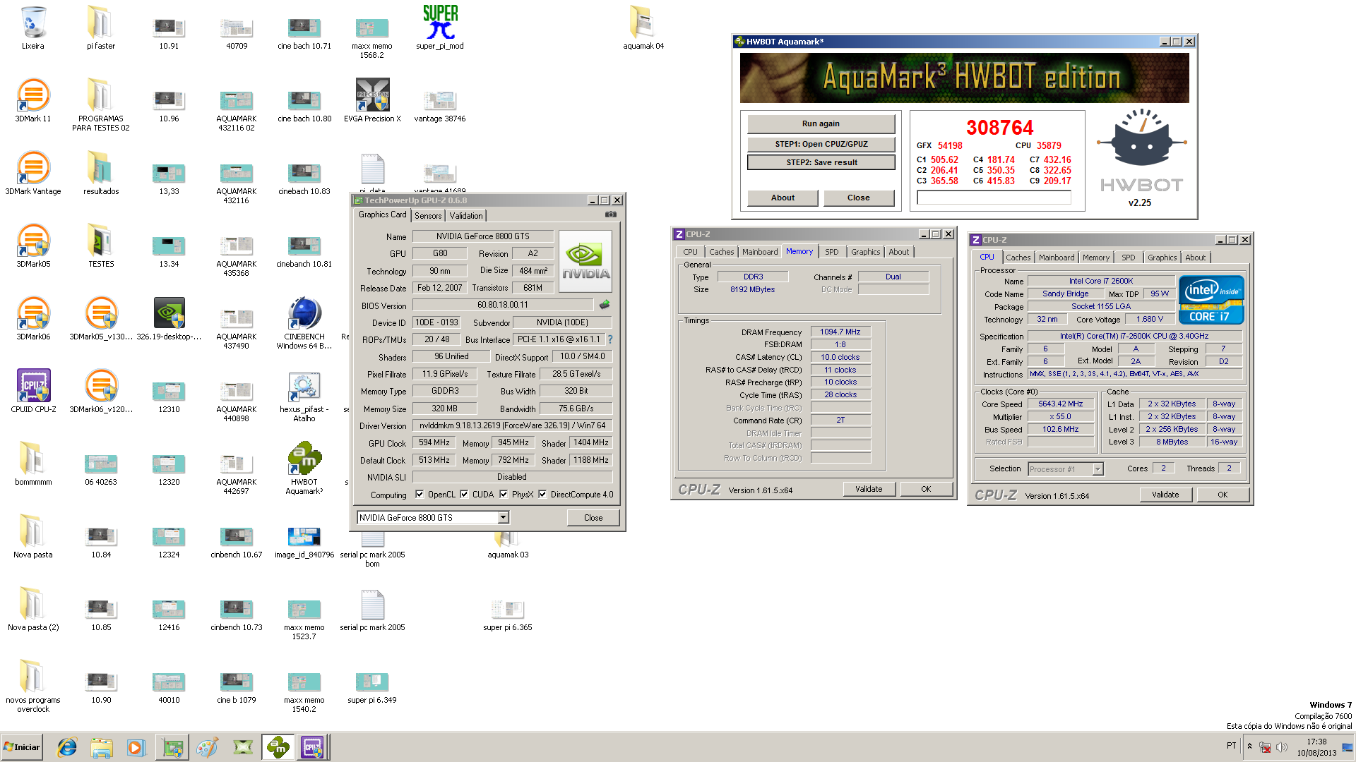This screenshot has width=1356, height=762.
Task: Select the Graphics Card tab in GPU-Z
Action: (382, 214)
